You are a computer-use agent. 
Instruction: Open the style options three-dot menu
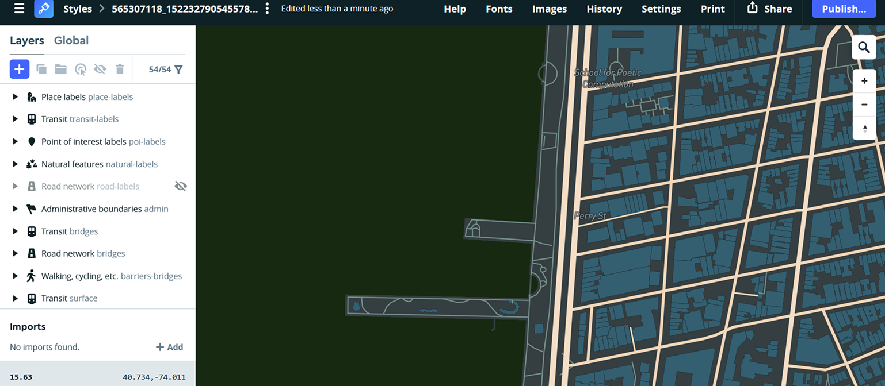coord(266,9)
